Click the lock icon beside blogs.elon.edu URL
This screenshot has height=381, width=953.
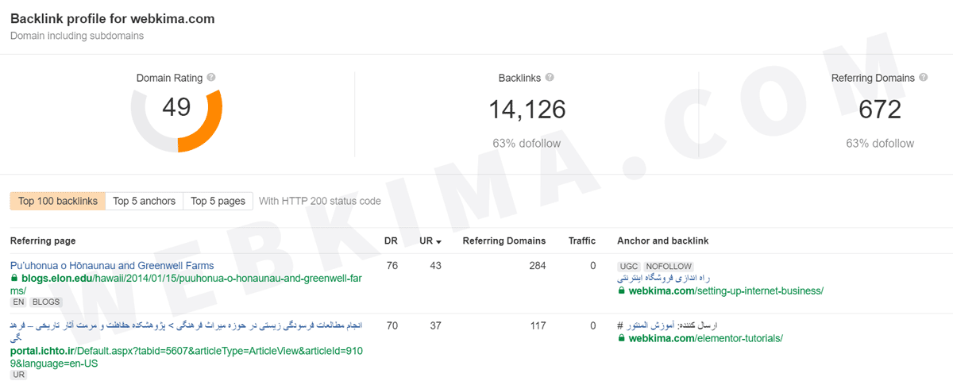14,279
